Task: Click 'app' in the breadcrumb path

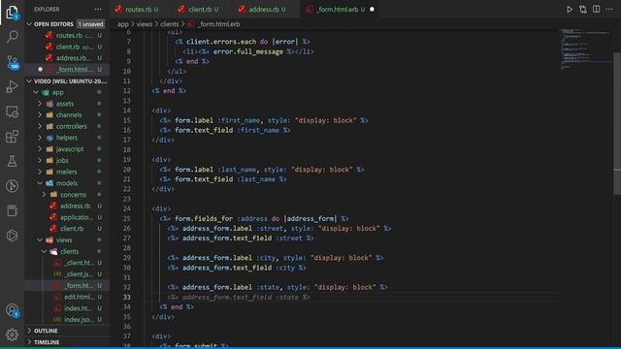Action: click(123, 24)
